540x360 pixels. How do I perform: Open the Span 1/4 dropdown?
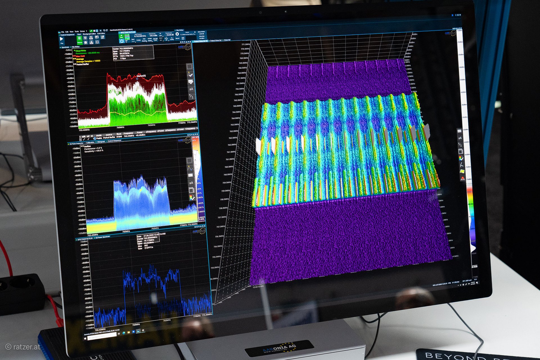133,40
